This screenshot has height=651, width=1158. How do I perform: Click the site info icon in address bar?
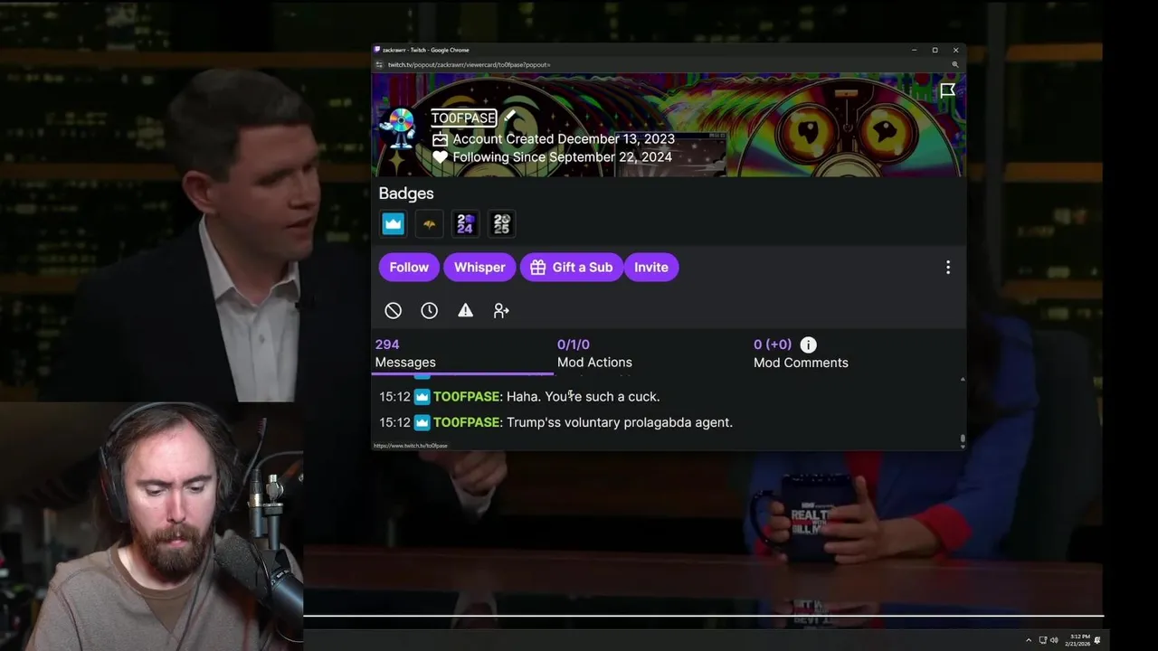tap(379, 65)
